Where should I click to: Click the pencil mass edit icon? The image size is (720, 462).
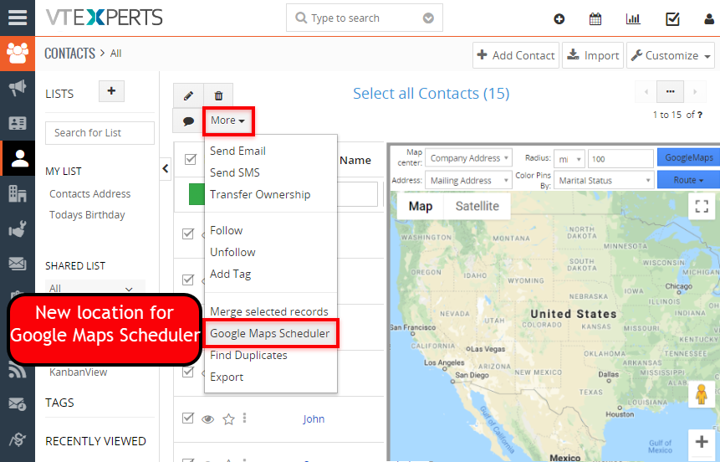188,95
